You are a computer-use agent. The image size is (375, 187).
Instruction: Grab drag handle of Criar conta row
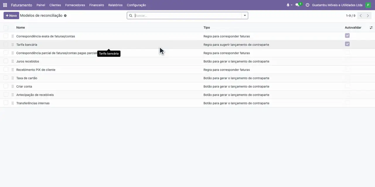coord(13,86)
